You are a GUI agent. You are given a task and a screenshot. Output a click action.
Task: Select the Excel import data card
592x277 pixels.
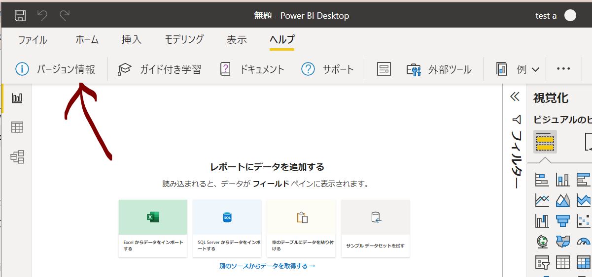153,228
